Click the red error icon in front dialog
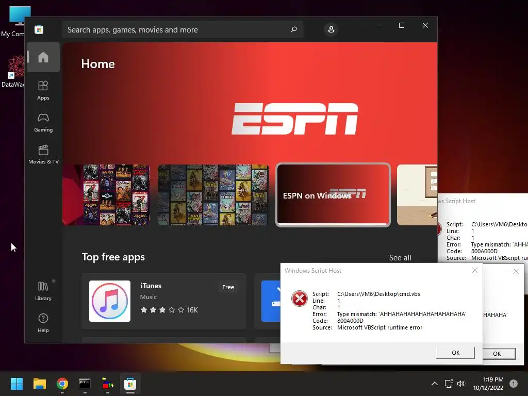528x396 pixels. coord(300,299)
